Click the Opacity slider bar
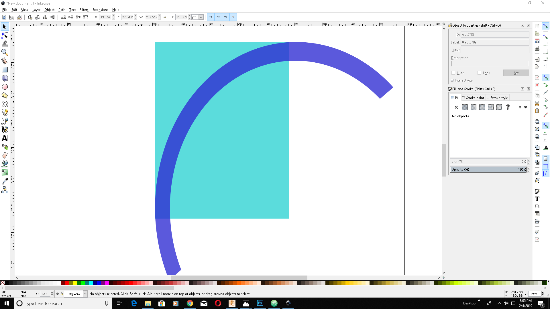The height and width of the screenshot is (309, 550). (488, 169)
